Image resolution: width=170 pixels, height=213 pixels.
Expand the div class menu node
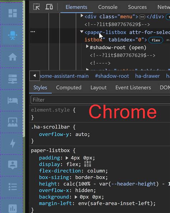82,16
